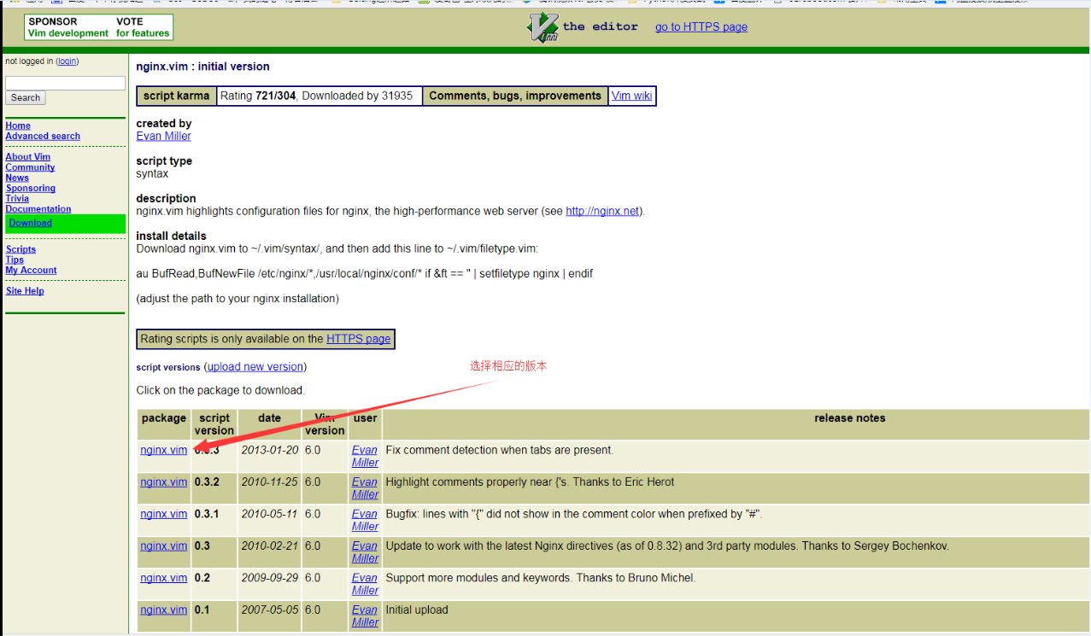This screenshot has width=1091, height=636.
Task: Open Evan Miller link in 0.3.2 row
Action: [365, 488]
